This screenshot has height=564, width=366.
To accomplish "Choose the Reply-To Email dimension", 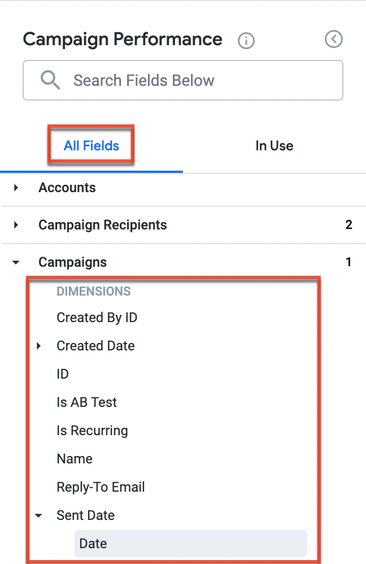I will point(101,487).
